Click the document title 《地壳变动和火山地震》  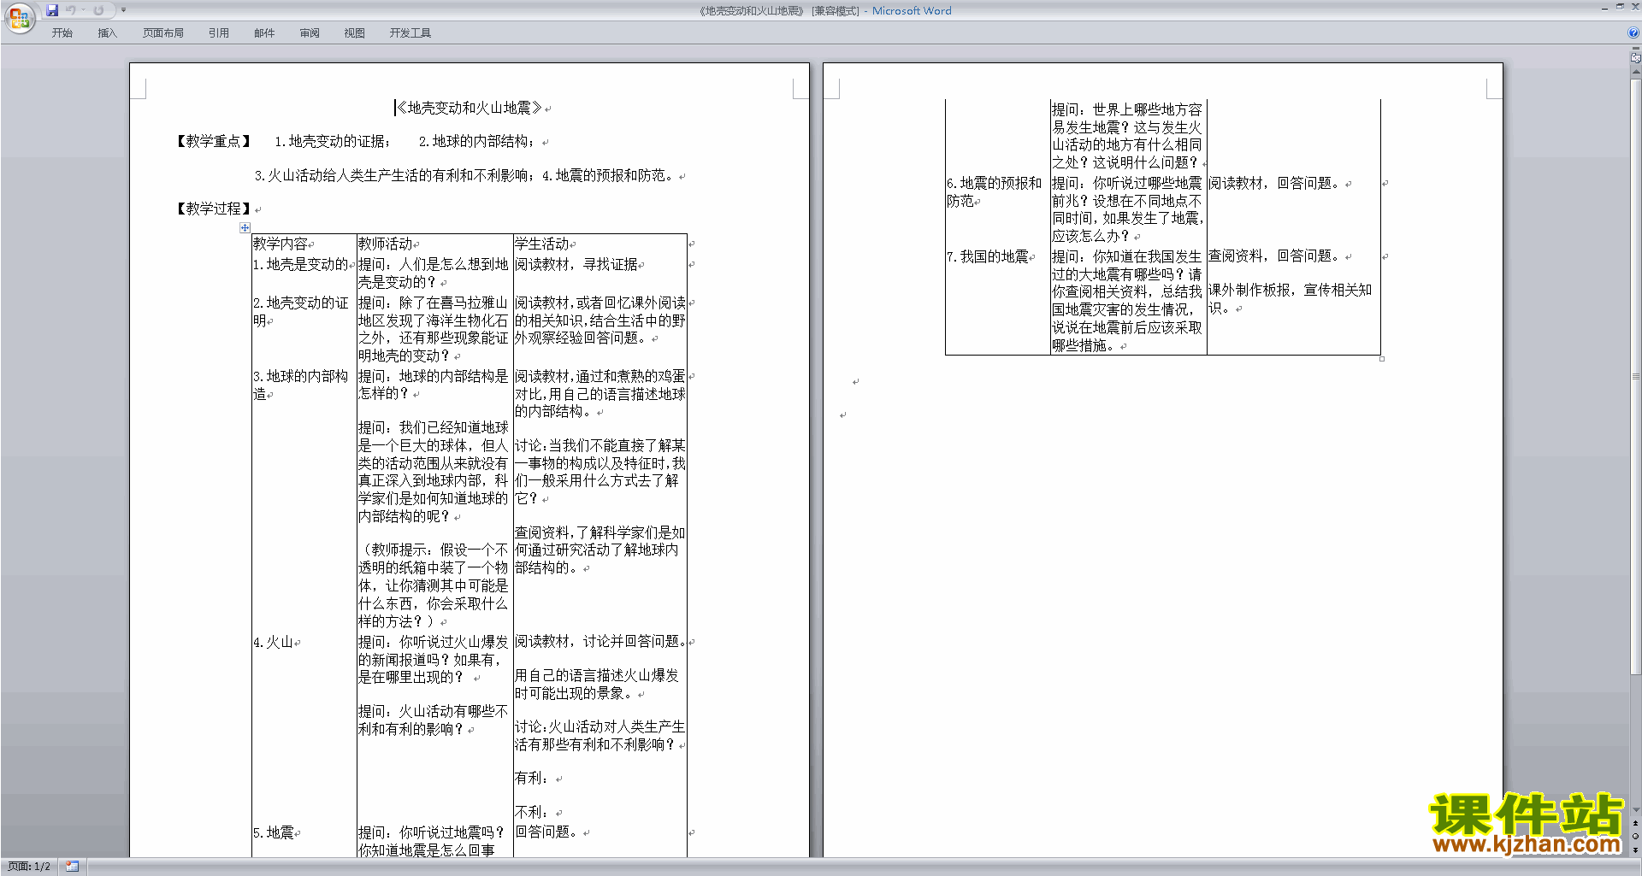point(469,108)
